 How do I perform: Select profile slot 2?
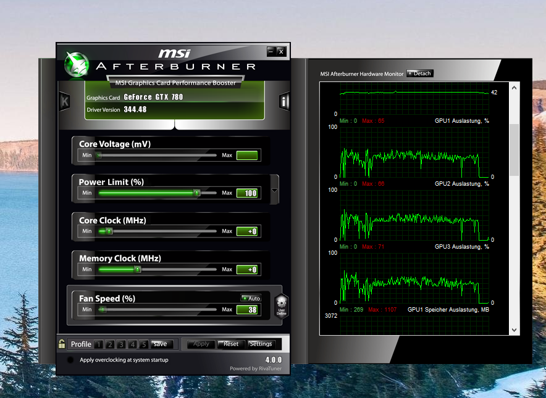click(x=110, y=344)
